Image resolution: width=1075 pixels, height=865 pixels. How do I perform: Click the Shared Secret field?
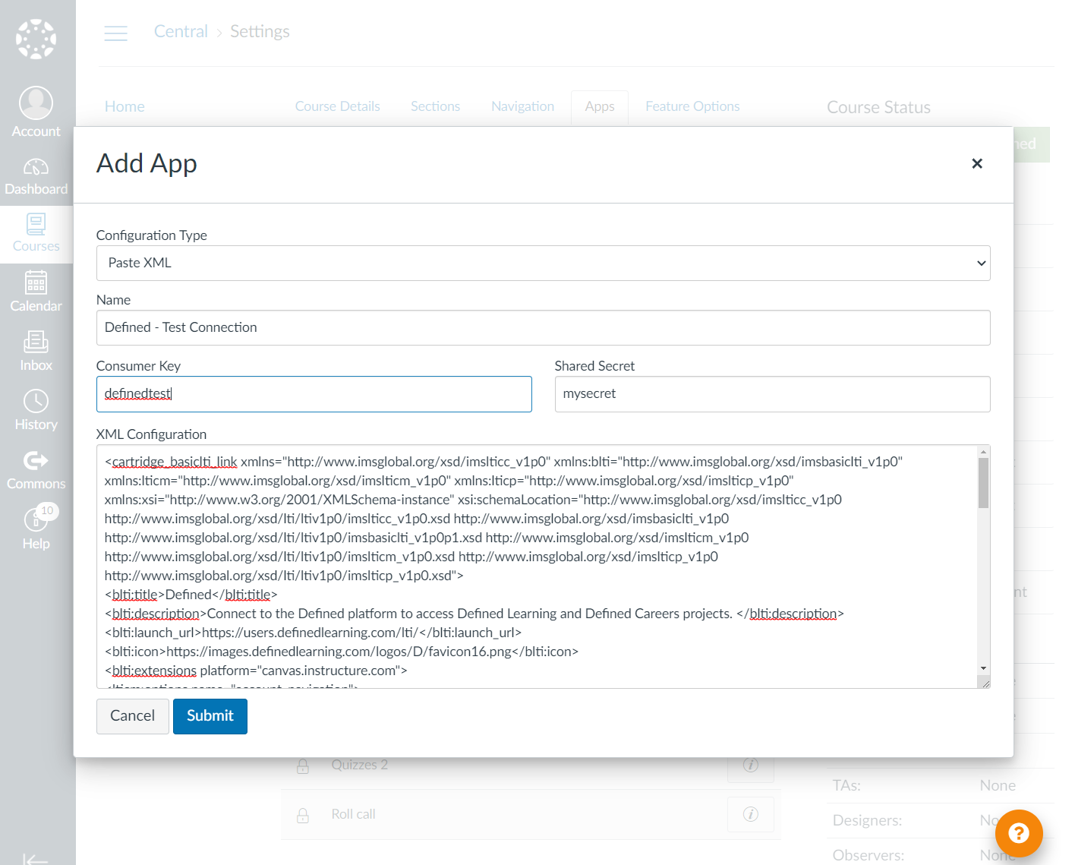click(773, 394)
